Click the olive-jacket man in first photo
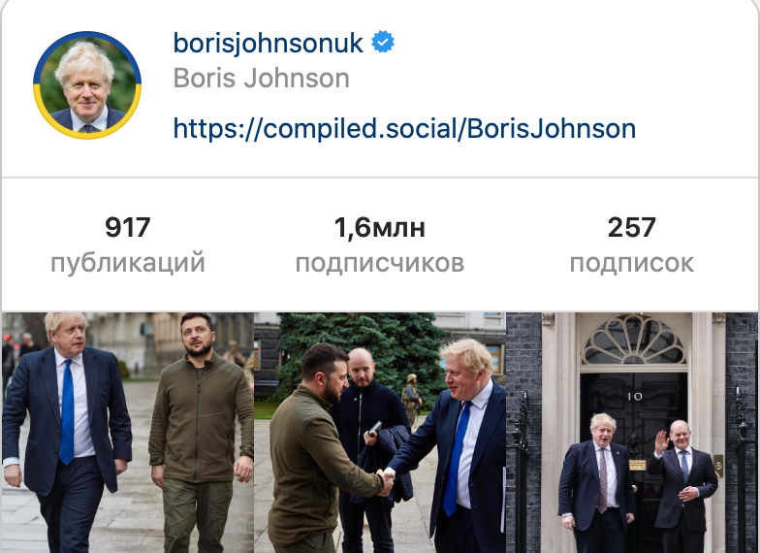Image resolution: width=760 pixels, height=553 pixels. pos(202,433)
